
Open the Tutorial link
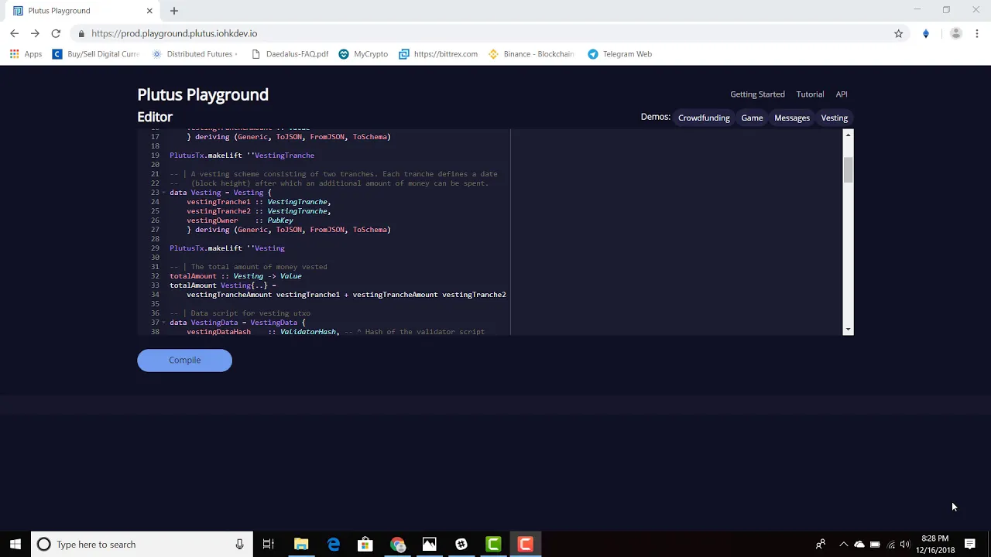click(x=810, y=94)
